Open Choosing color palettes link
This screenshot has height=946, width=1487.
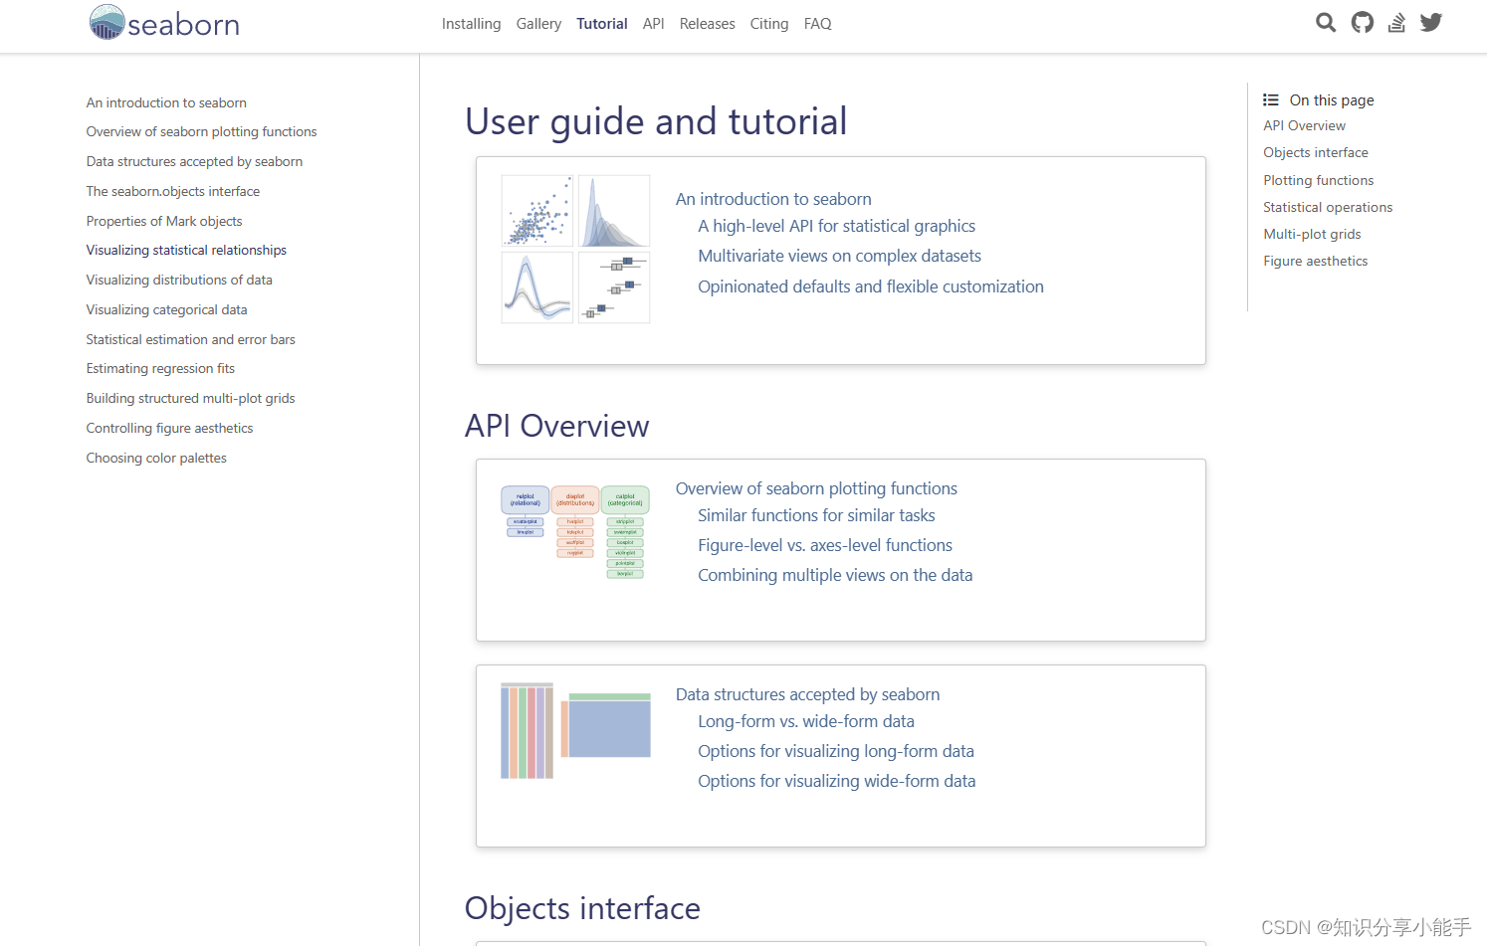pyautogui.click(x=156, y=458)
